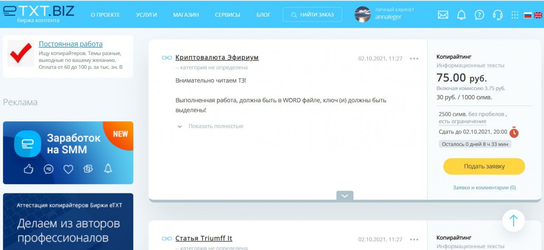The width and height of the screenshot is (544, 250).
Task: Click the user avatar picture
Action: coord(363,14)
